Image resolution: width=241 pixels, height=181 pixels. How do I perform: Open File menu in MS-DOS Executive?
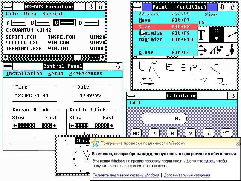tap(12, 14)
